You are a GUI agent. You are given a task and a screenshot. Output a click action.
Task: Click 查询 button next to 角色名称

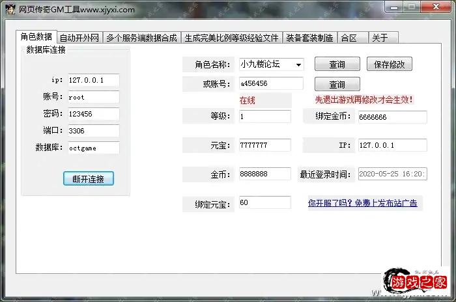pos(337,64)
